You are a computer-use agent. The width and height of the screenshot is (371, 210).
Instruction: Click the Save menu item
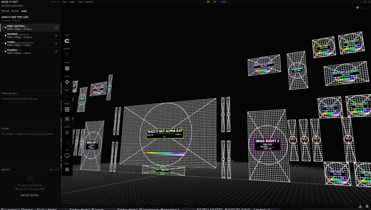coord(81,1)
